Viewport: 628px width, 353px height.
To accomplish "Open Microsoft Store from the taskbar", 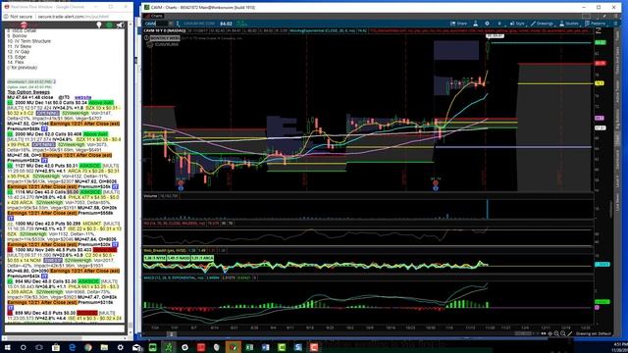I will click(56, 347).
